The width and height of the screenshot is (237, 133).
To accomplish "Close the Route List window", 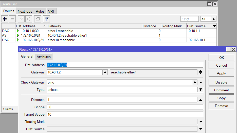I will tap(215, 4).
